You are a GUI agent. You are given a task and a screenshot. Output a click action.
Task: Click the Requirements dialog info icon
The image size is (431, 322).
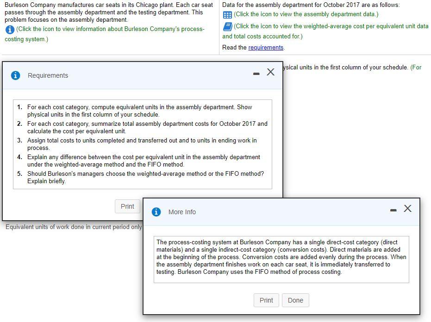pyautogui.click(x=15, y=75)
